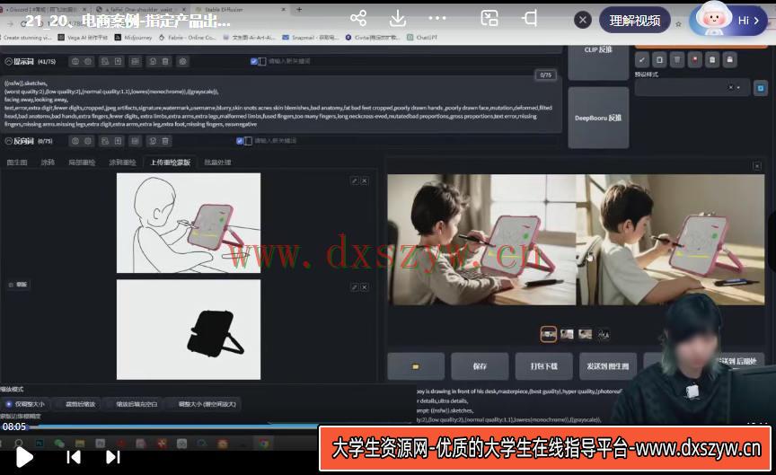This screenshot has width=776, height=475.
Task: Open the Hi assistant avatar button
Action: [x=728, y=20]
